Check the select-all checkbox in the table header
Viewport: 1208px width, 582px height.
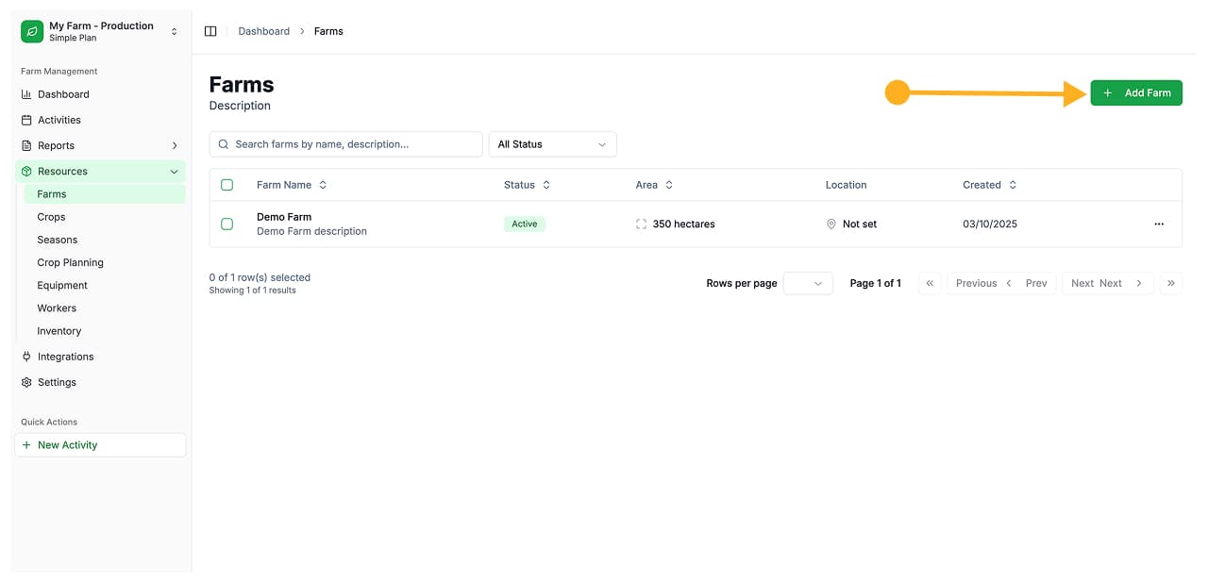[226, 184]
